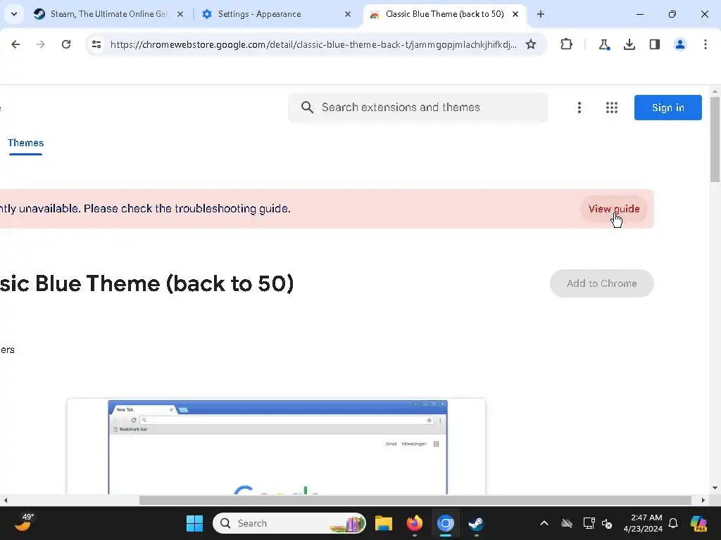
Task: Click the horizontal scrollbar thumb
Action: click(x=415, y=500)
